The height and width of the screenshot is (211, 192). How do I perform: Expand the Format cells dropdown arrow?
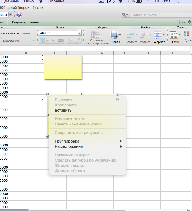coord(164,35)
